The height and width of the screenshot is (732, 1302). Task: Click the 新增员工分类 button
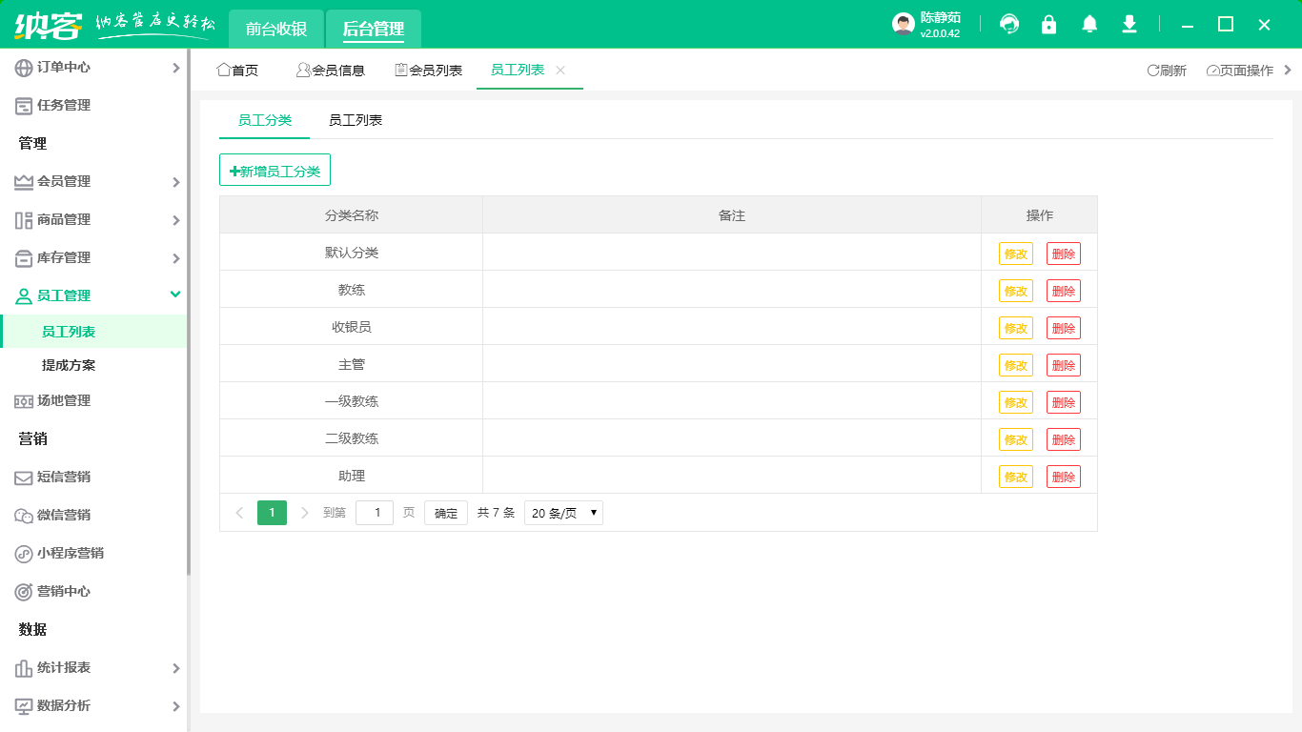click(x=275, y=169)
